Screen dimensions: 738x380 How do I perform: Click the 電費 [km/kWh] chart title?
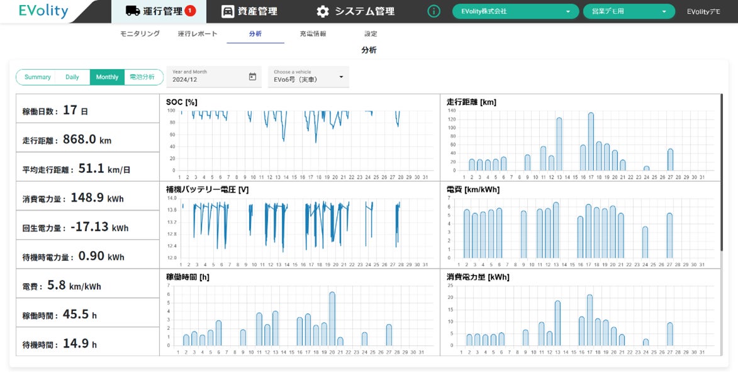pos(473,189)
